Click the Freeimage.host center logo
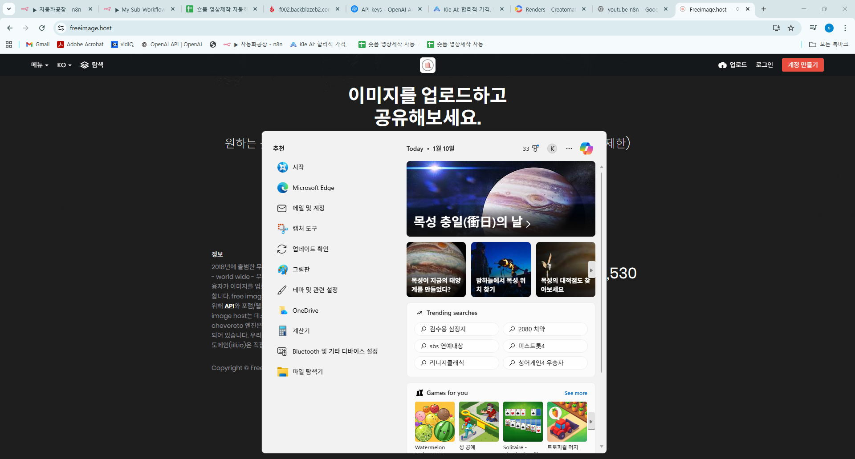855x459 pixels. pos(427,65)
